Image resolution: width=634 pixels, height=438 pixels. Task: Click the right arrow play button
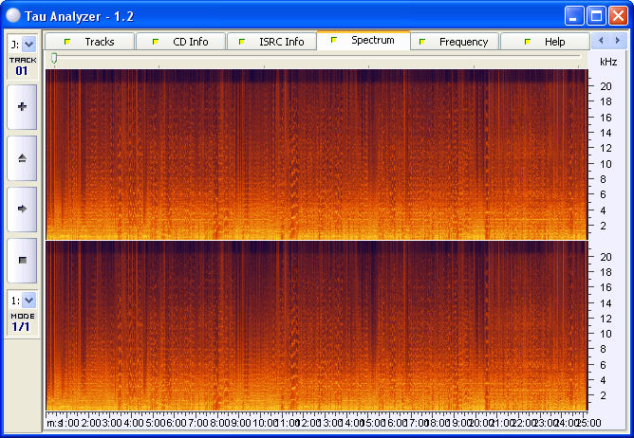[x=22, y=209]
